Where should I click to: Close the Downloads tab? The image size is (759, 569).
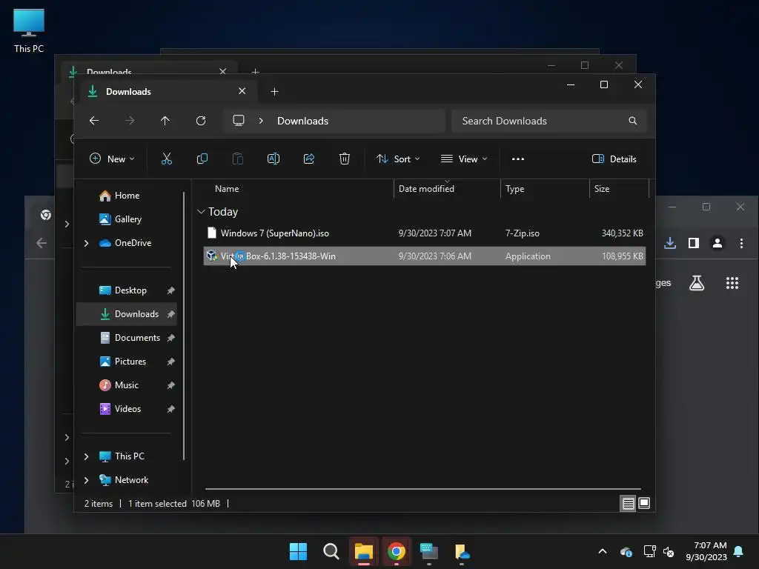tap(242, 91)
